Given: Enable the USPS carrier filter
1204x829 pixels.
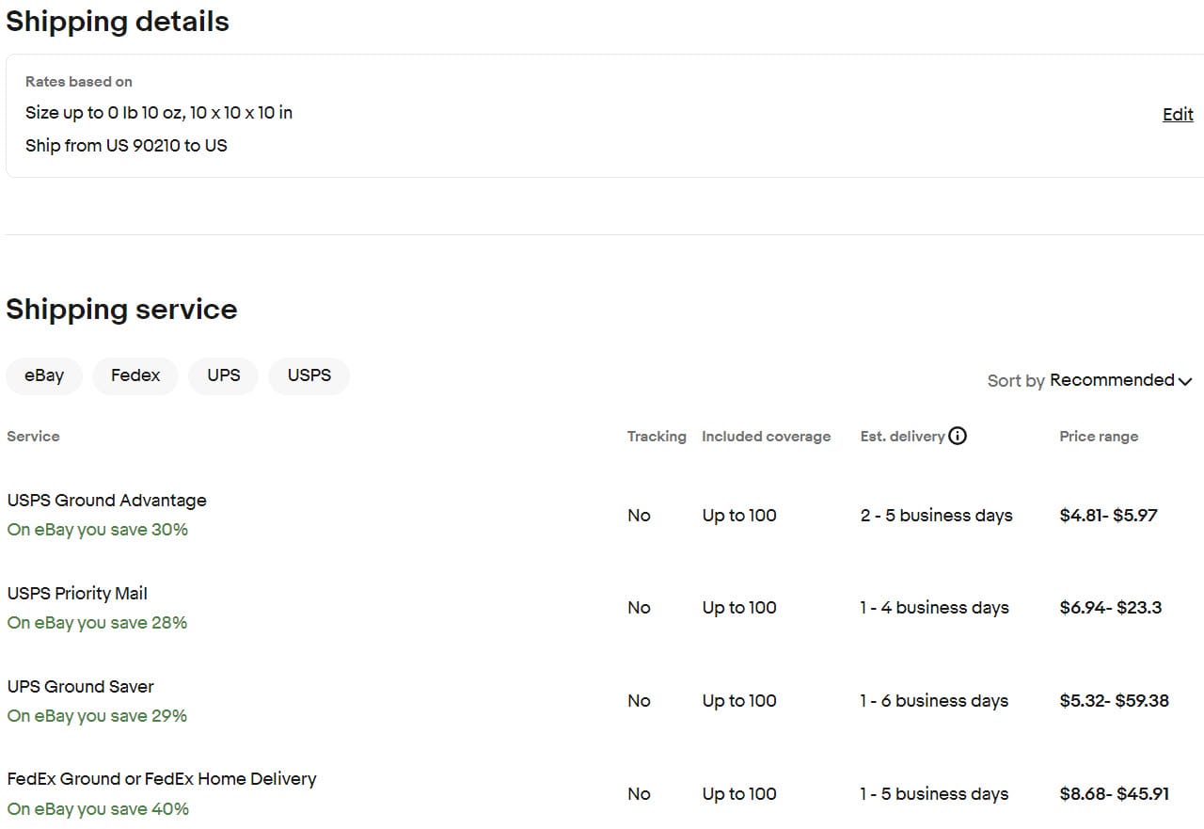Looking at the screenshot, I should click(309, 375).
